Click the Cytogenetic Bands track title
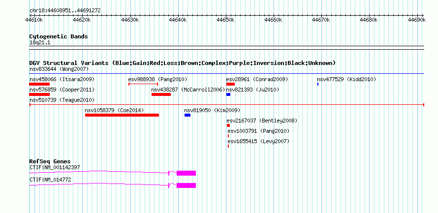 click(x=59, y=36)
